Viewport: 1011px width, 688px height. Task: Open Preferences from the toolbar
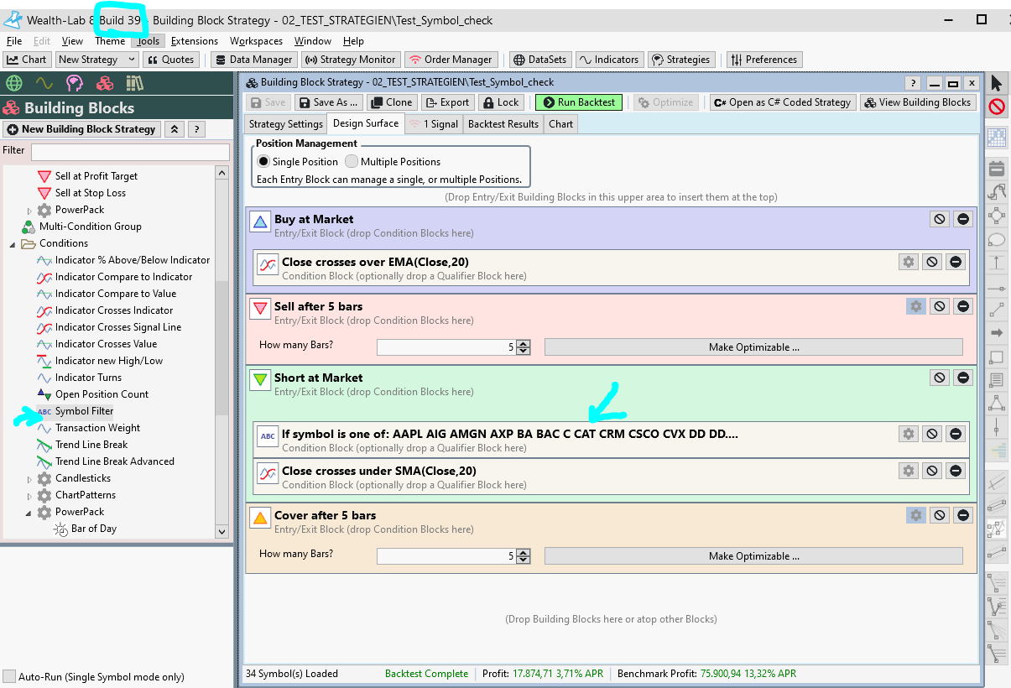[x=764, y=60]
